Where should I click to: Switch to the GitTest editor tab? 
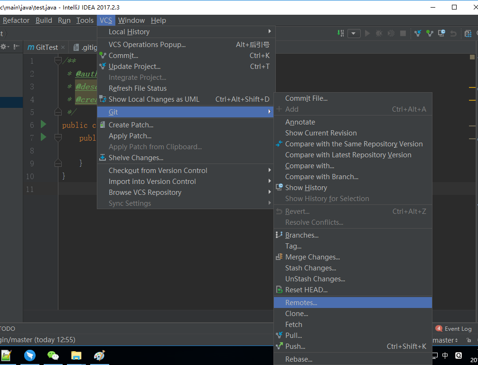pyautogui.click(x=47, y=48)
